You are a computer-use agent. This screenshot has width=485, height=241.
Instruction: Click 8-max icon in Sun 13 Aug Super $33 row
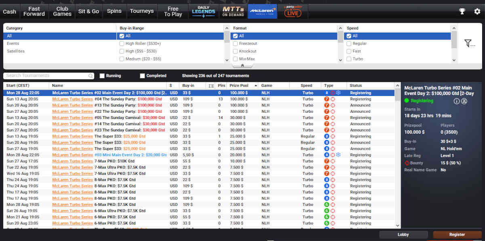coord(327,136)
